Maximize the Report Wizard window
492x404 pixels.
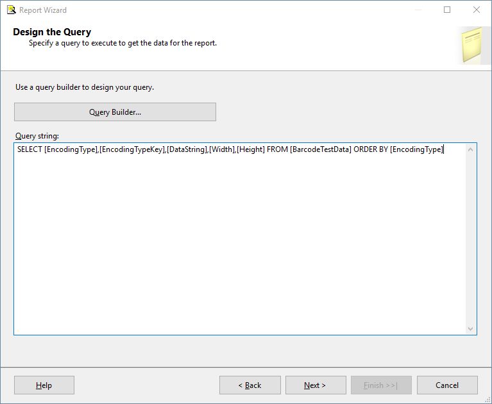coord(447,10)
